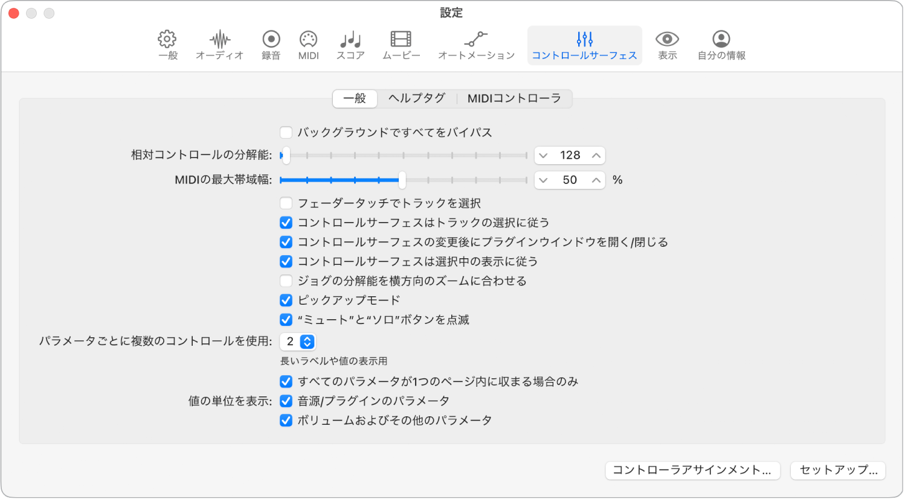Open the 一般 settings gear icon
This screenshot has height=499, width=905.
point(167,45)
